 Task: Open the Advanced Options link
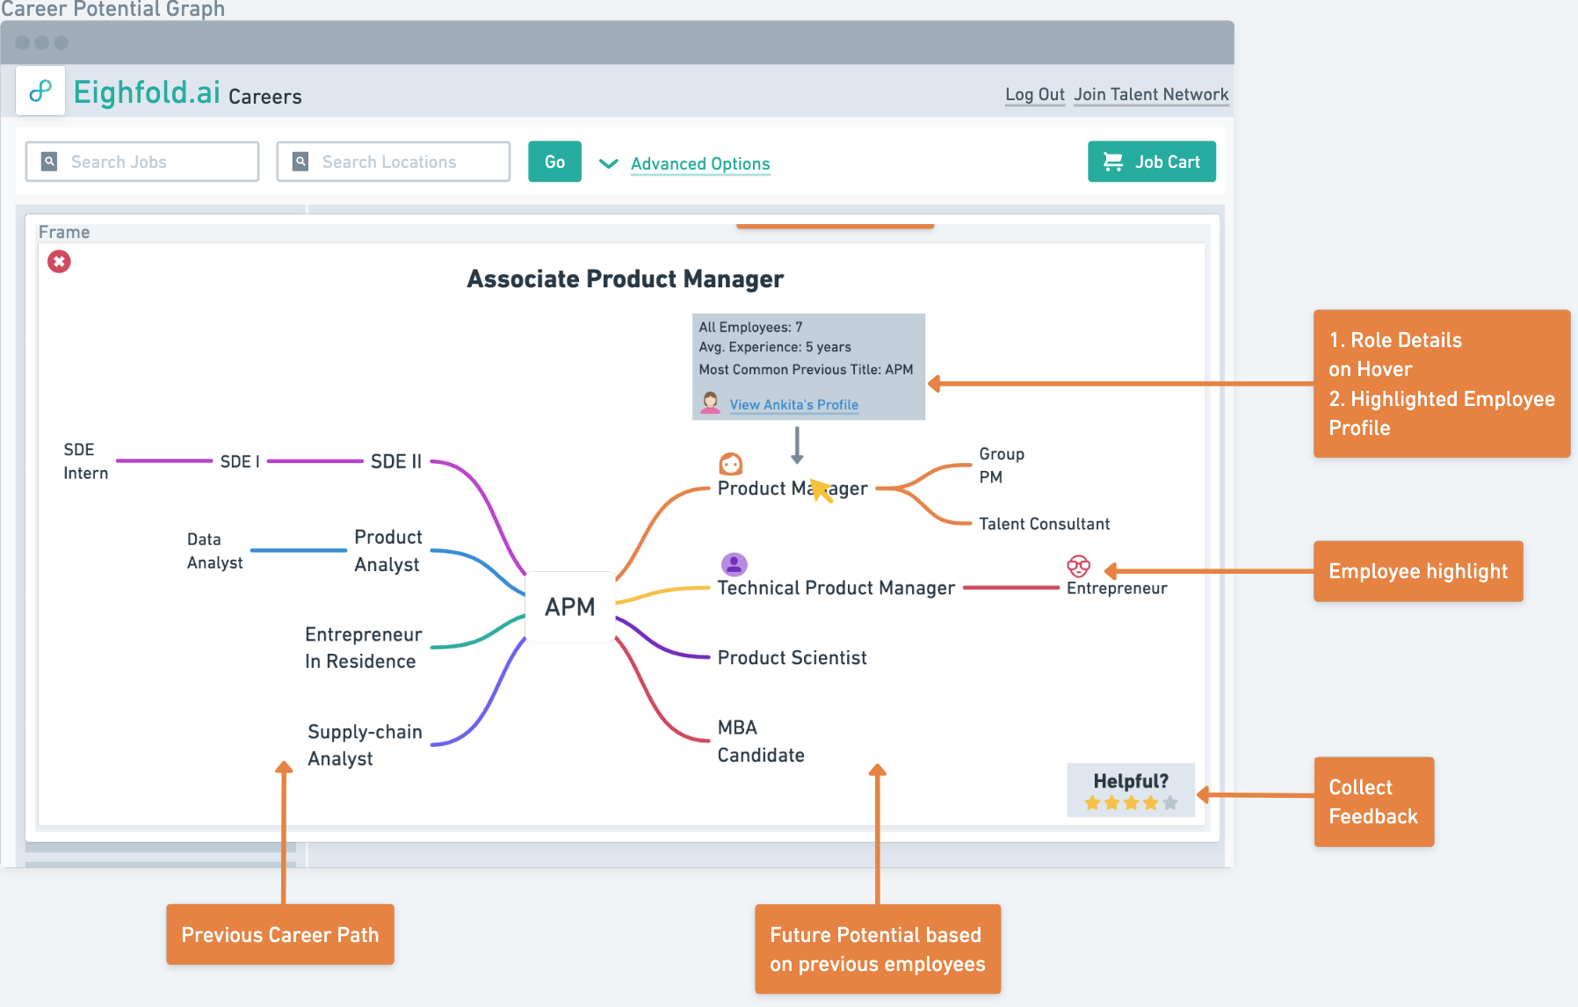point(700,163)
